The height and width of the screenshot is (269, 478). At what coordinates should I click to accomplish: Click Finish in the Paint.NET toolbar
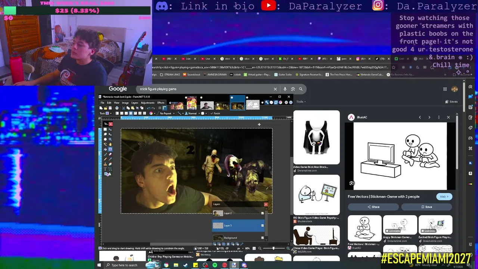click(215, 113)
